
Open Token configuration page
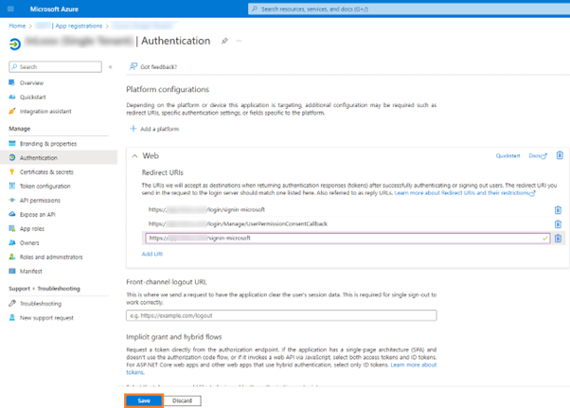pyautogui.click(x=45, y=186)
